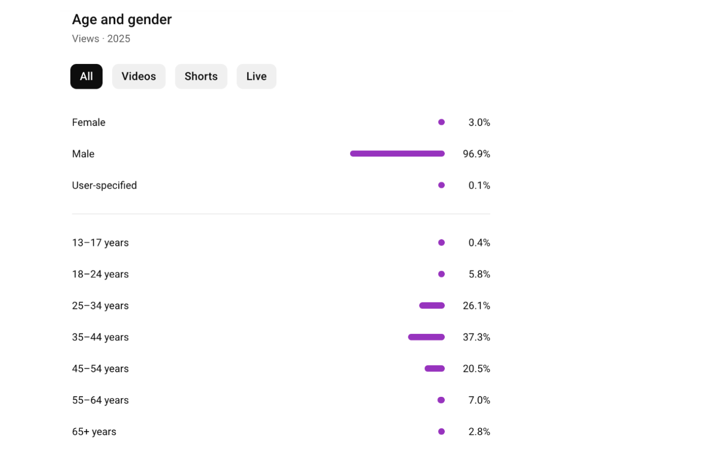Click the 35–44 years purple bar
The image size is (714, 450).
pos(426,337)
